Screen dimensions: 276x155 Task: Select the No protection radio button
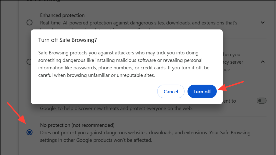[x=29, y=132]
